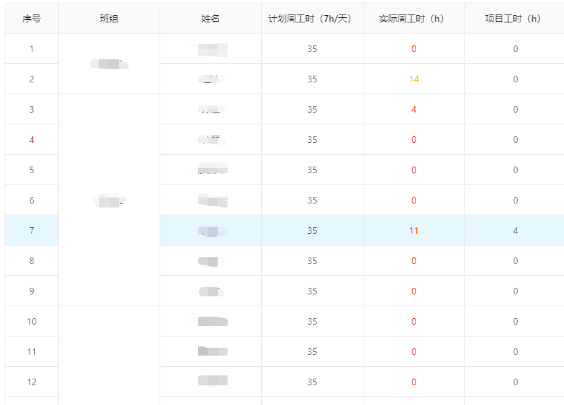Click the 计划周工时（7h/天）column header
This screenshot has height=405, width=564.
point(311,18)
